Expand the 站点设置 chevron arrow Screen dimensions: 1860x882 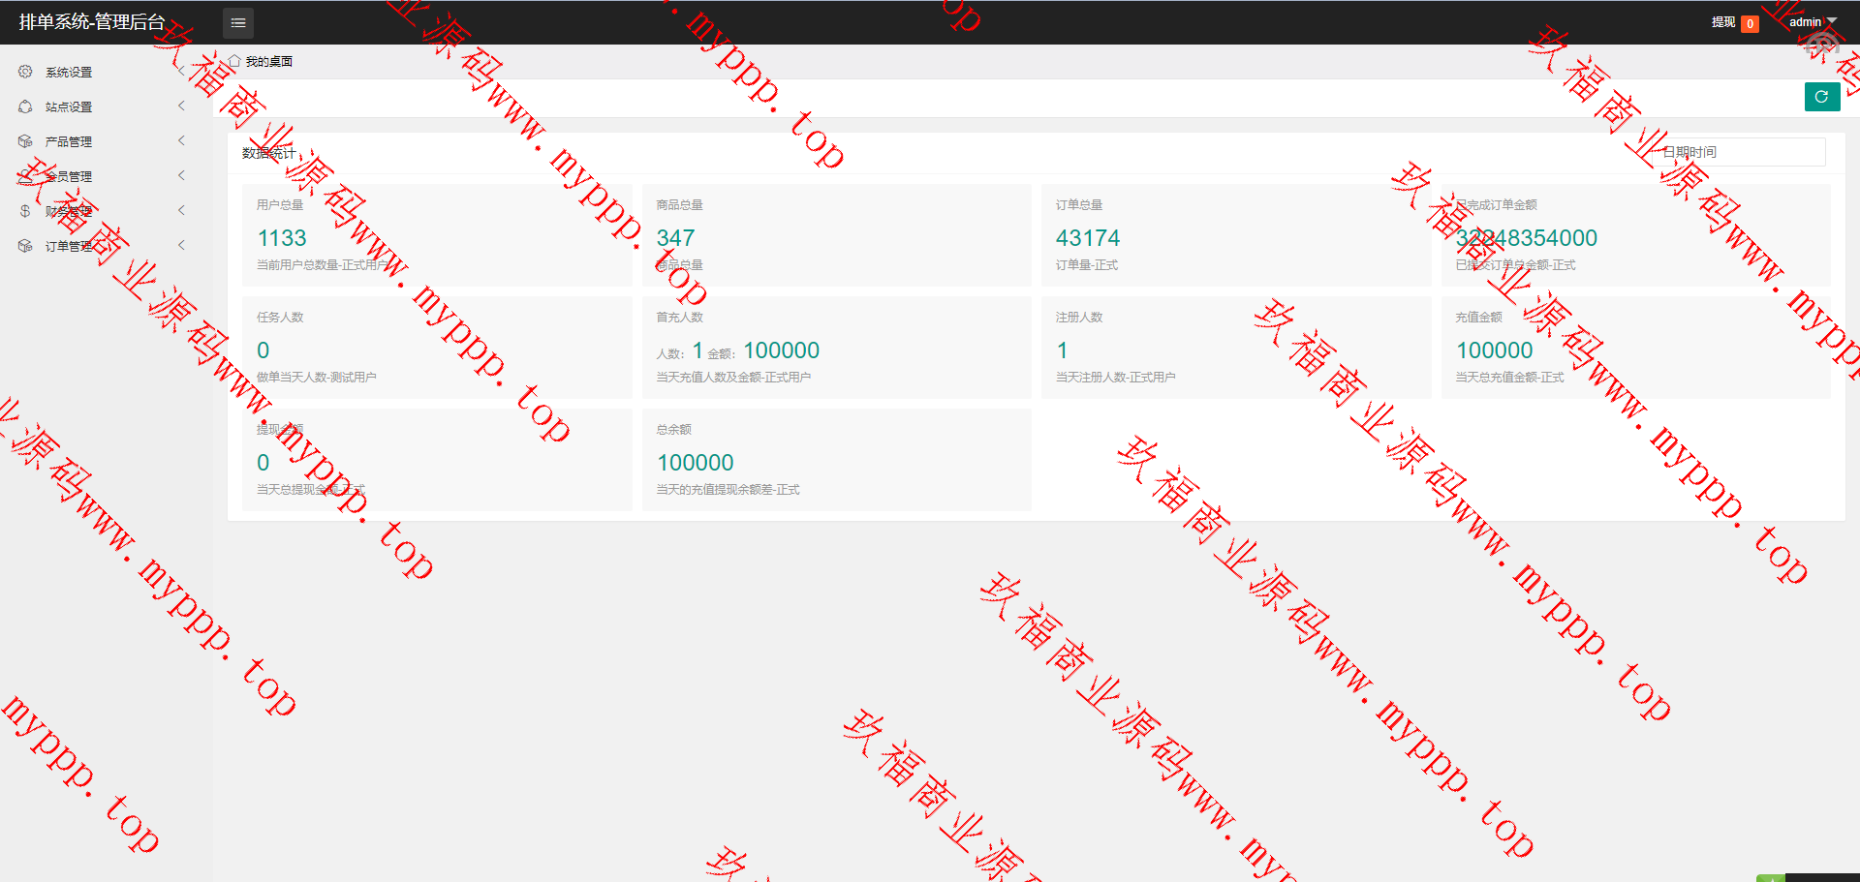coord(181,106)
